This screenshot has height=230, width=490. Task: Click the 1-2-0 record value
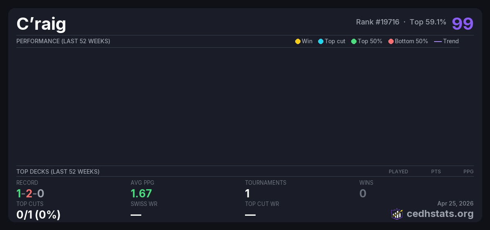tap(30, 193)
